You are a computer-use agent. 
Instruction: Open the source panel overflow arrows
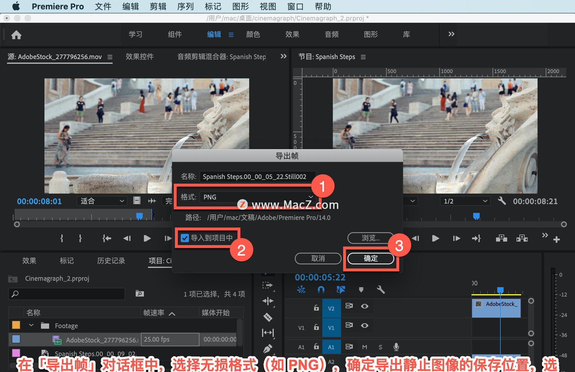tap(283, 56)
